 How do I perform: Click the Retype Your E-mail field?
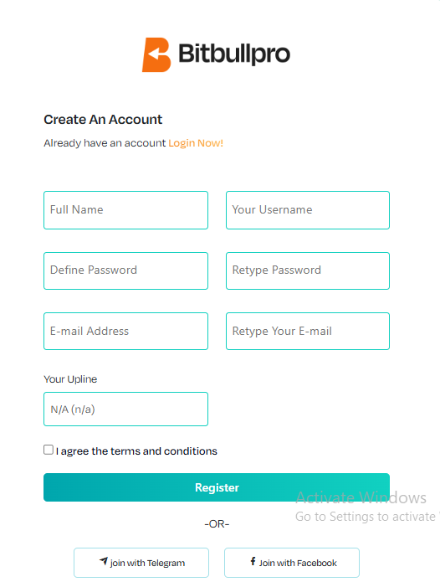tap(308, 332)
